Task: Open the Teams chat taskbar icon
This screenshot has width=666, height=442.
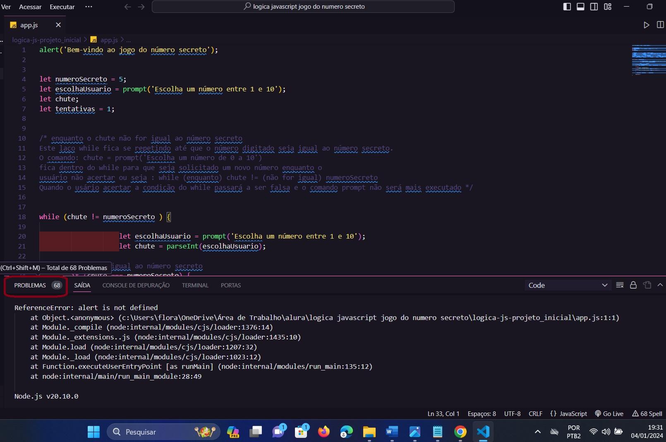Action: [278, 432]
